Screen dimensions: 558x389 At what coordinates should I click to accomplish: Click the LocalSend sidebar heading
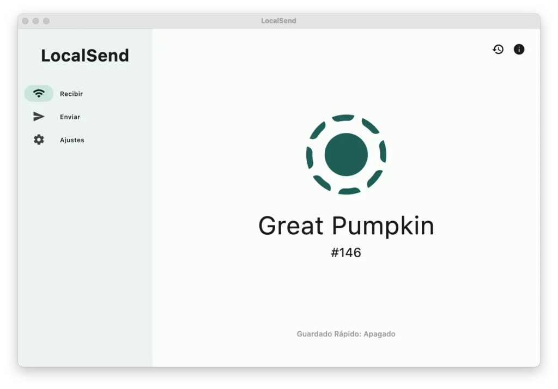pyautogui.click(x=85, y=56)
